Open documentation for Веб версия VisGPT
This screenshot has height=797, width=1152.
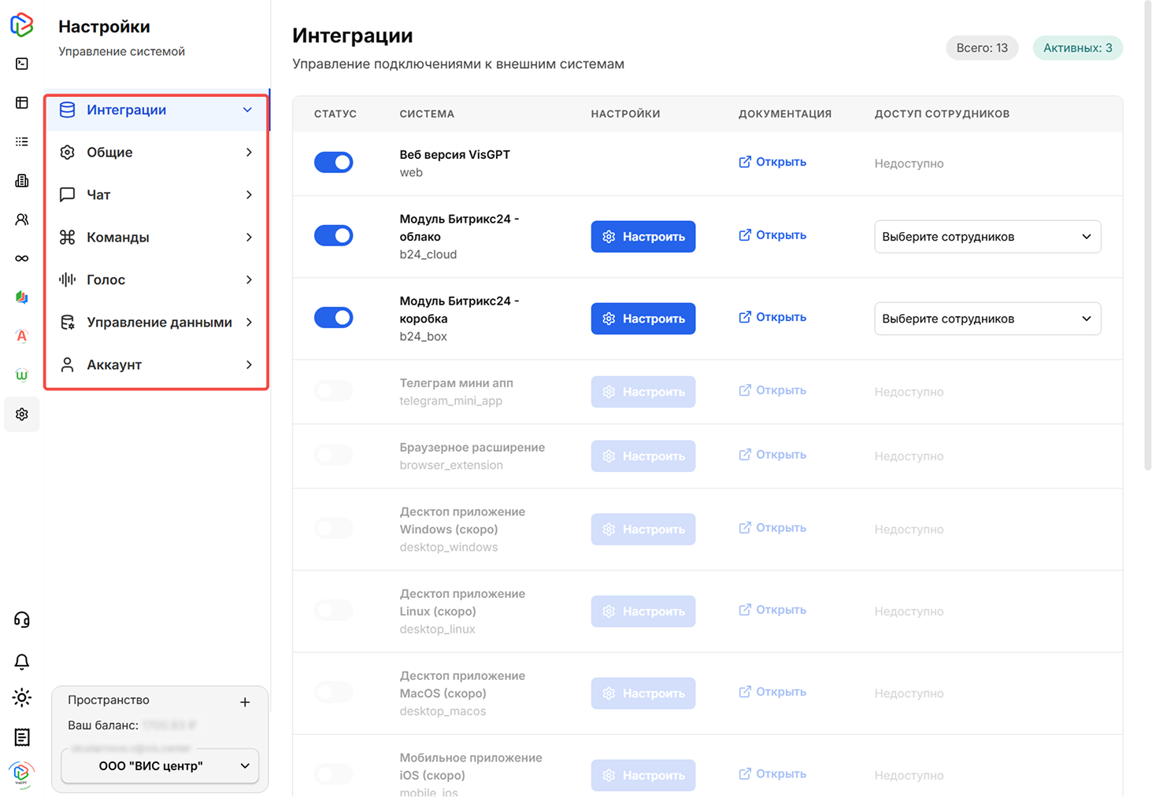tap(772, 161)
